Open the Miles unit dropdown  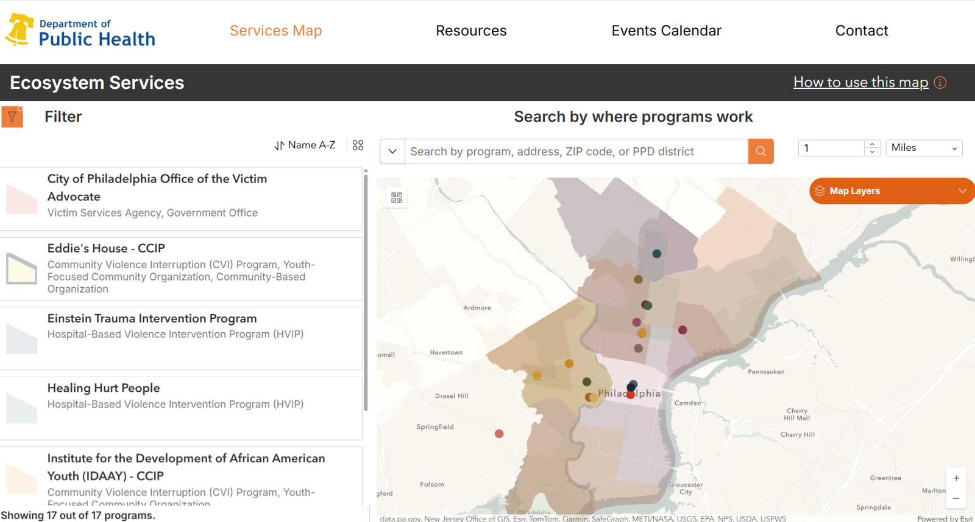click(x=924, y=148)
